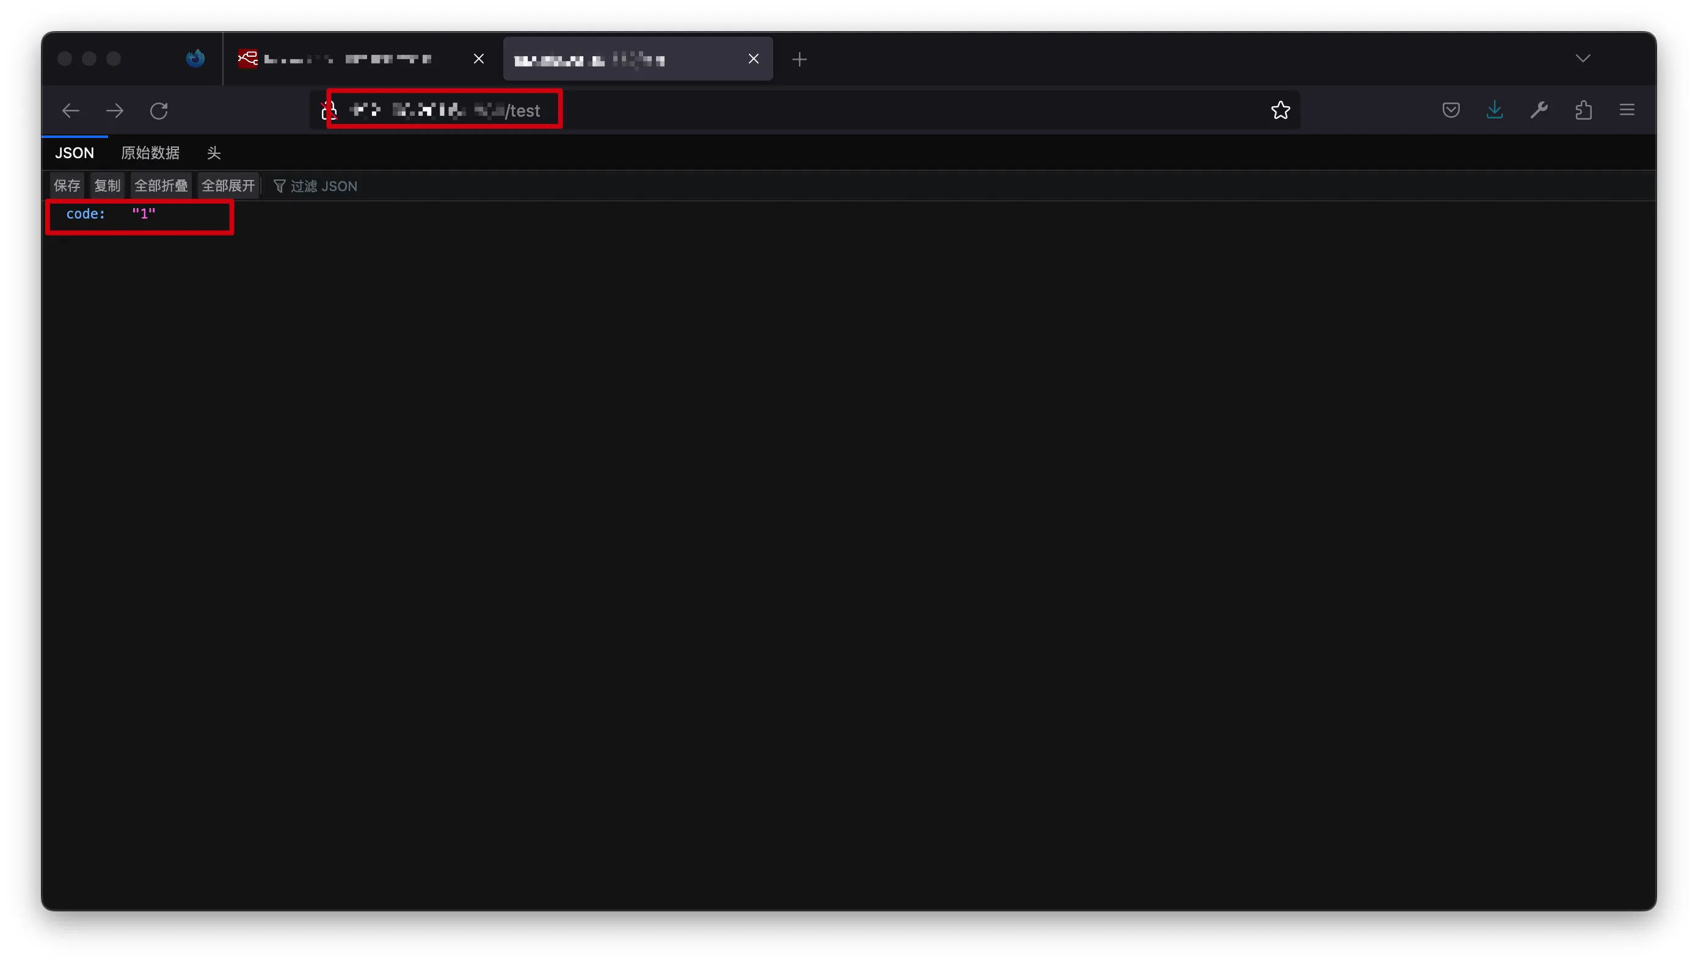This screenshot has height=962, width=1698.
Task: Click the insecure connection lock icon
Action: click(x=329, y=110)
